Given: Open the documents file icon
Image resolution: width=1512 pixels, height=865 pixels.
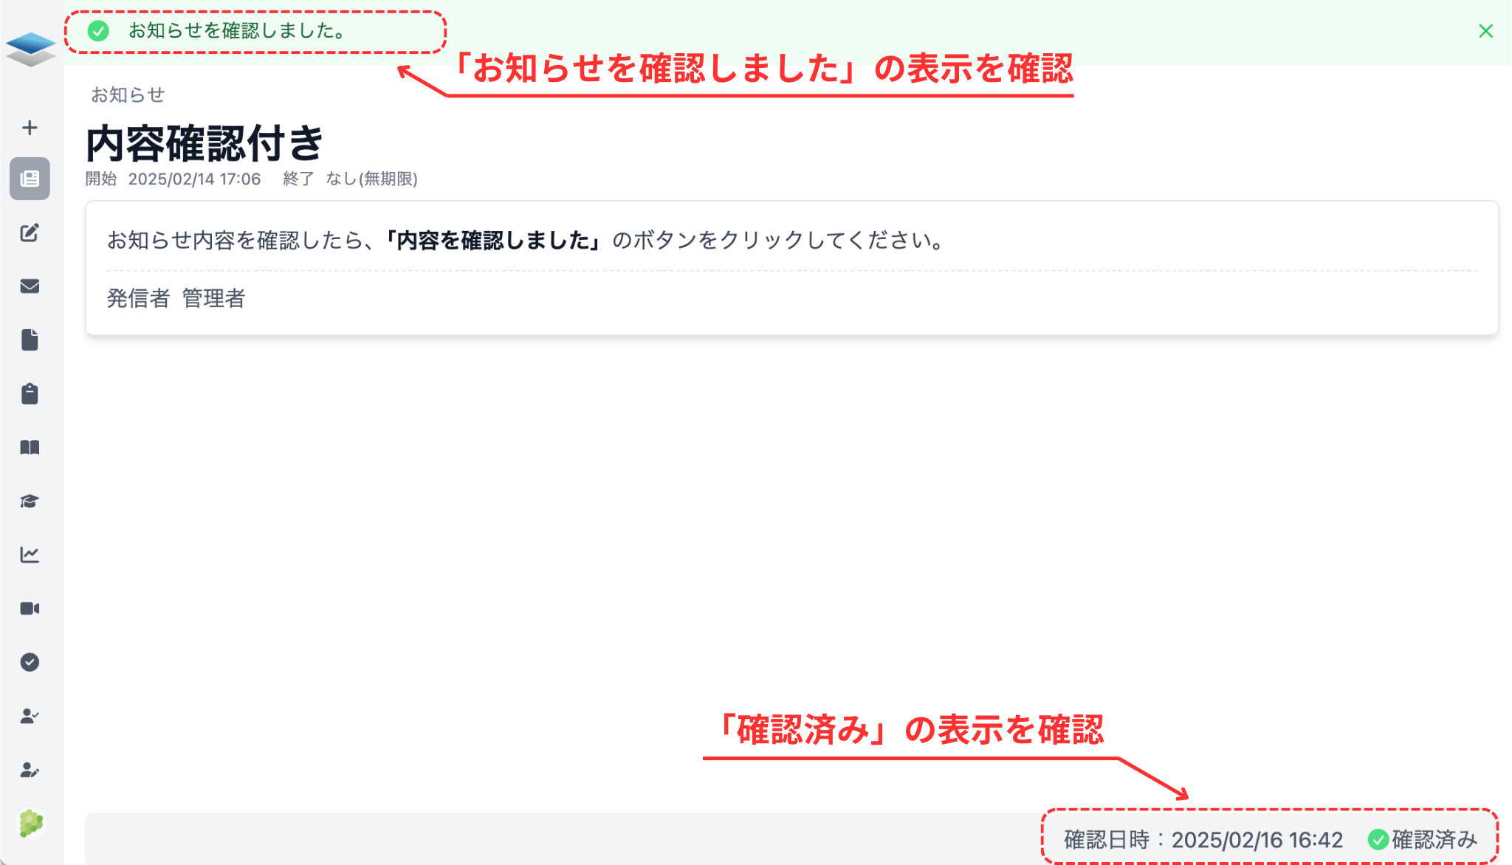Looking at the screenshot, I should click(x=30, y=340).
